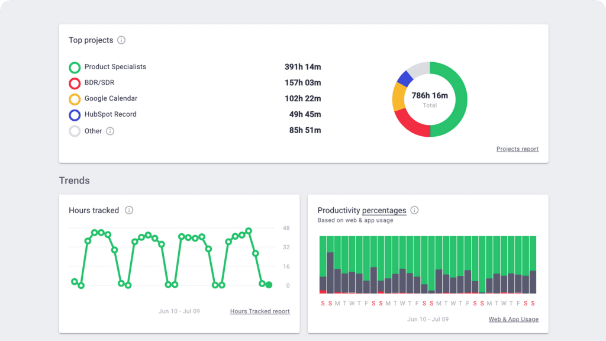Open the Productivity percentages info icon
The width and height of the screenshot is (606, 341).
tap(414, 210)
